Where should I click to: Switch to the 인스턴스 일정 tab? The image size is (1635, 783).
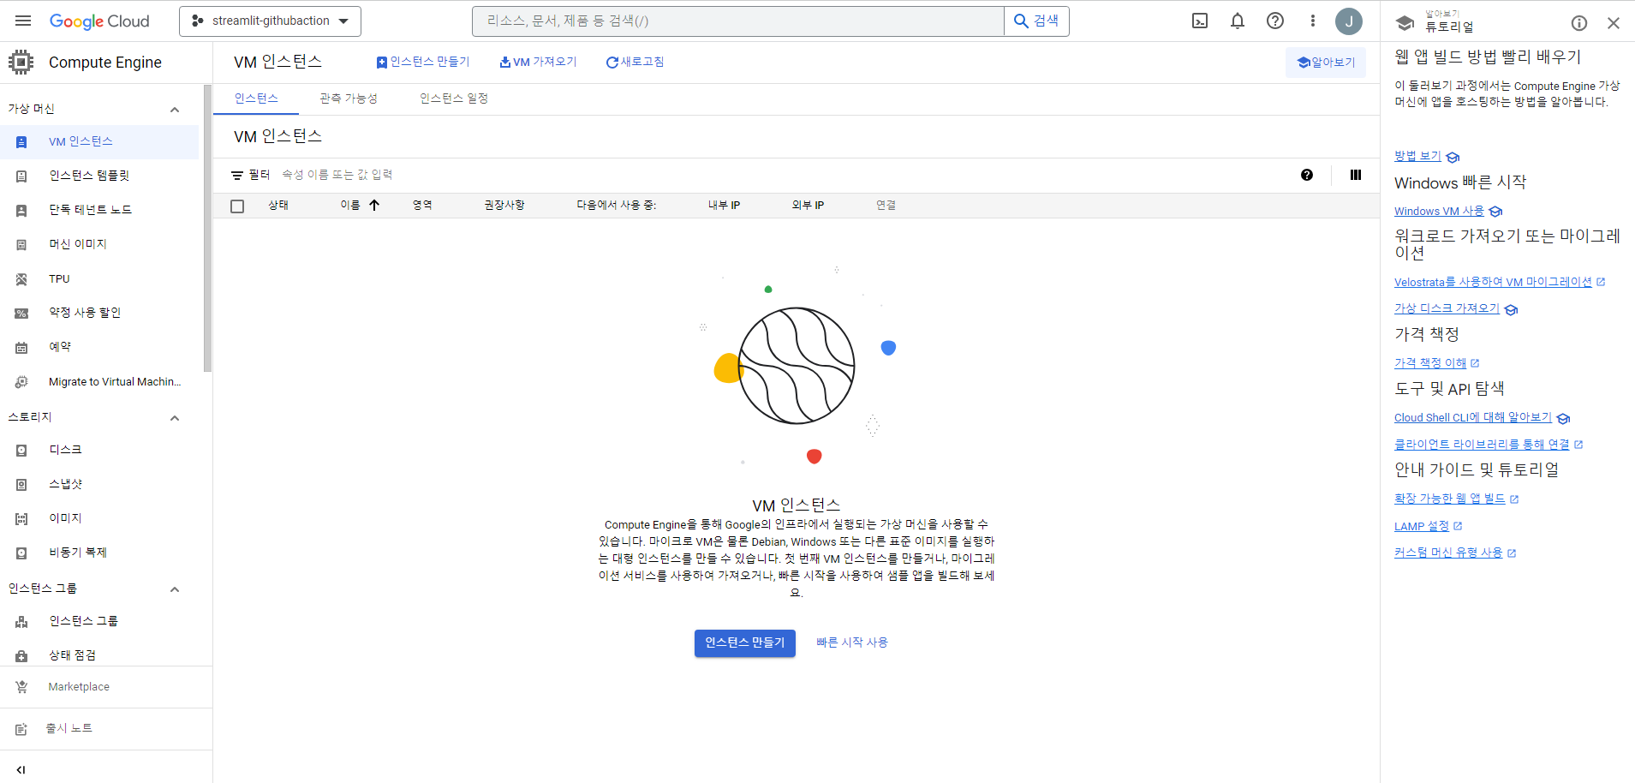454,99
